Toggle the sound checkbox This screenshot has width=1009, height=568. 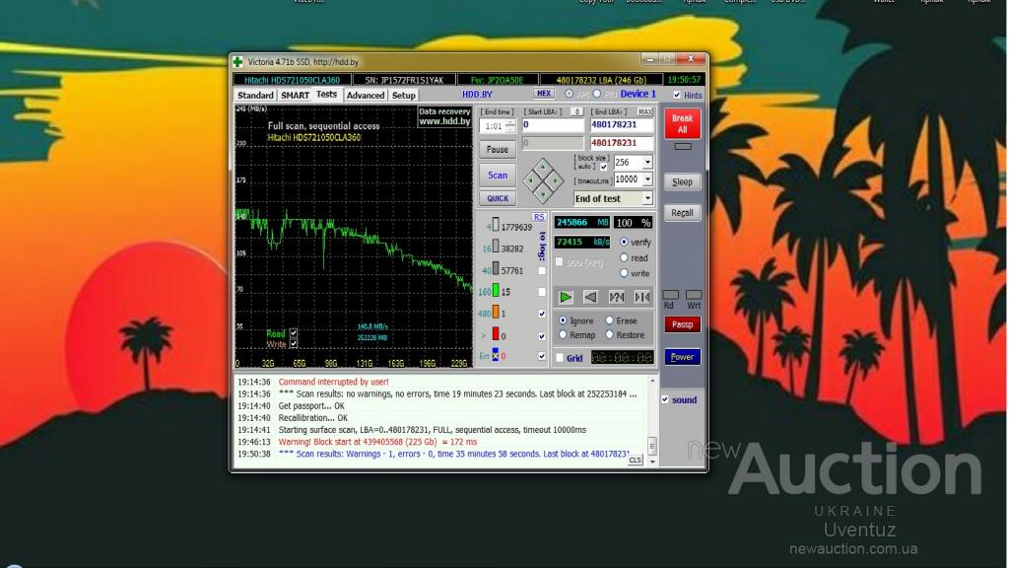pyautogui.click(x=665, y=399)
